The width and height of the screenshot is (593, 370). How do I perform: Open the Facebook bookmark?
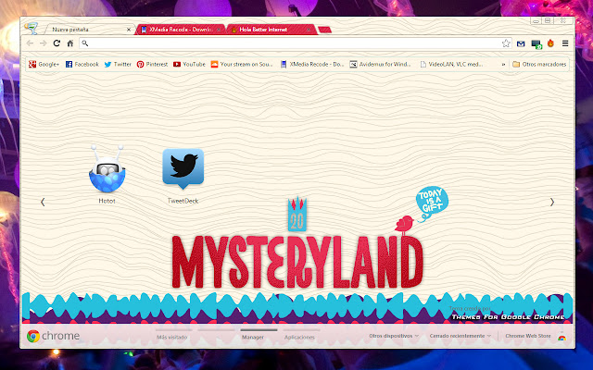[82, 65]
